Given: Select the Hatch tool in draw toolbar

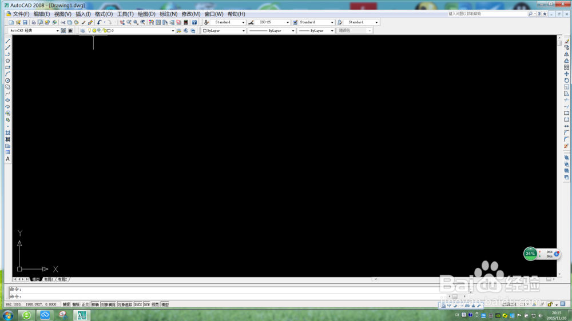Looking at the screenshot, I should [x=7, y=133].
